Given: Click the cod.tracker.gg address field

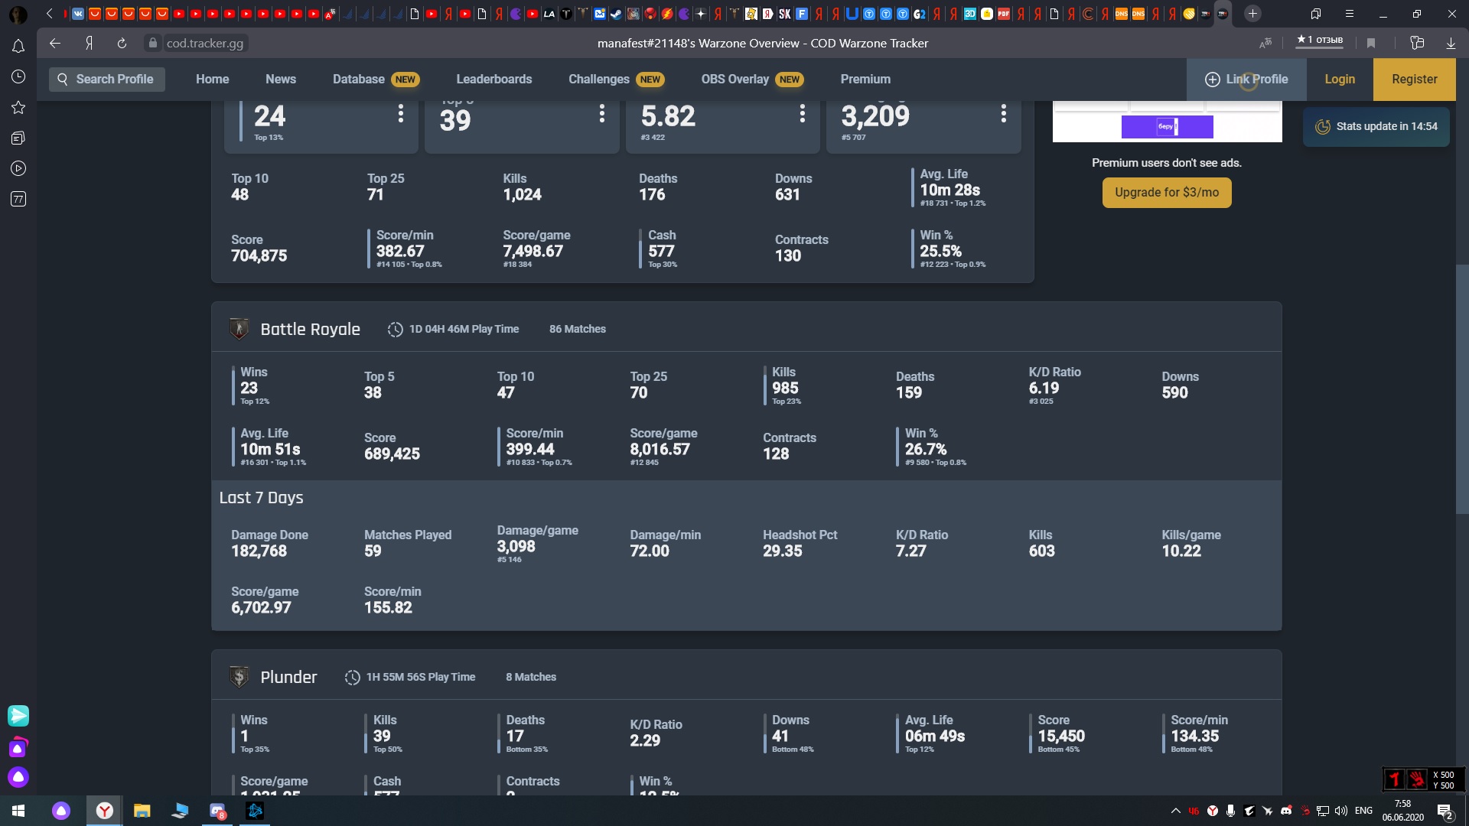Looking at the screenshot, I should [x=205, y=43].
